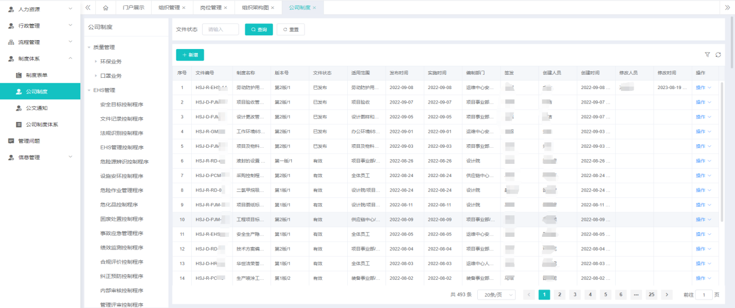
Task: Go to the next page arrow
Action: [667, 295]
